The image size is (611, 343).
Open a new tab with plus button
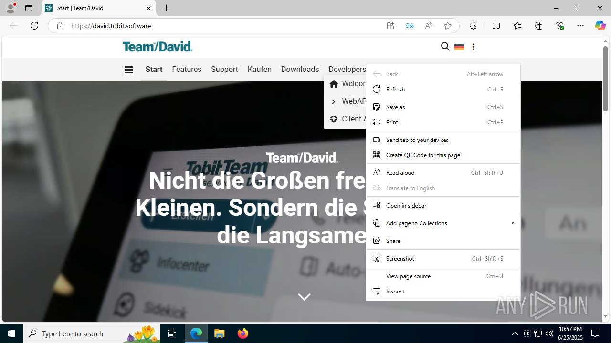(167, 8)
